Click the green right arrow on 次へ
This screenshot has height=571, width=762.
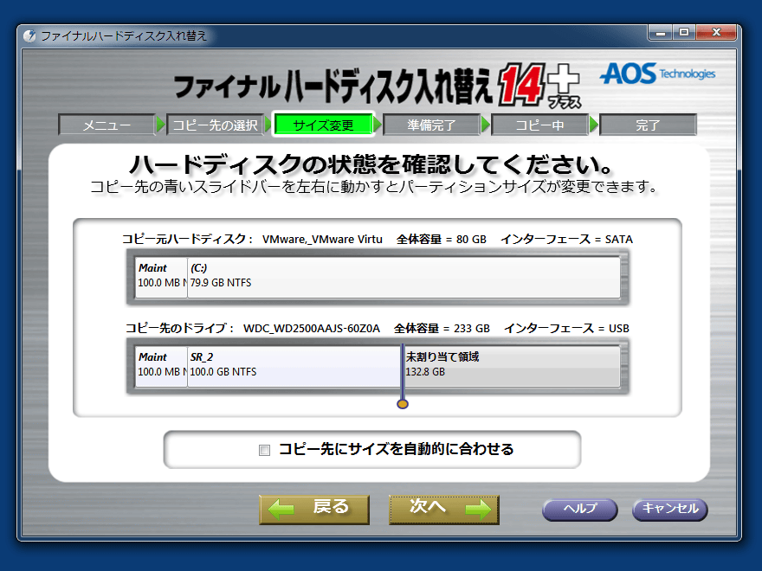point(478,510)
